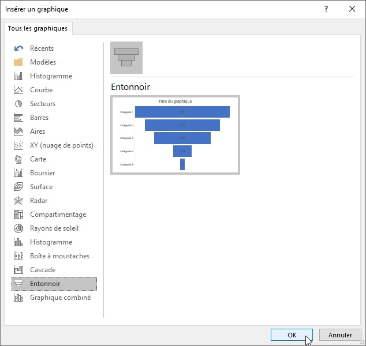
Task: Choose the Graphique combiné category
Action: [x=60, y=298]
